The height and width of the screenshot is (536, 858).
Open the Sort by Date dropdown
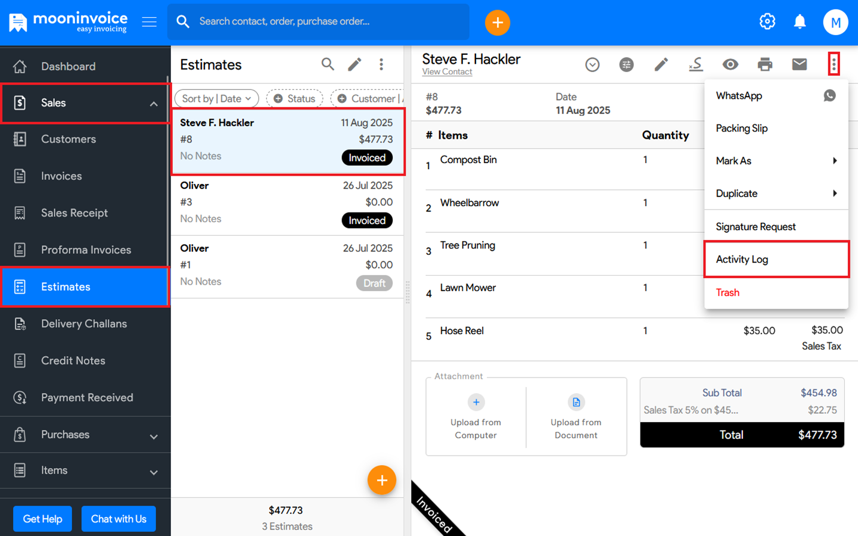[x=216, y=98]
